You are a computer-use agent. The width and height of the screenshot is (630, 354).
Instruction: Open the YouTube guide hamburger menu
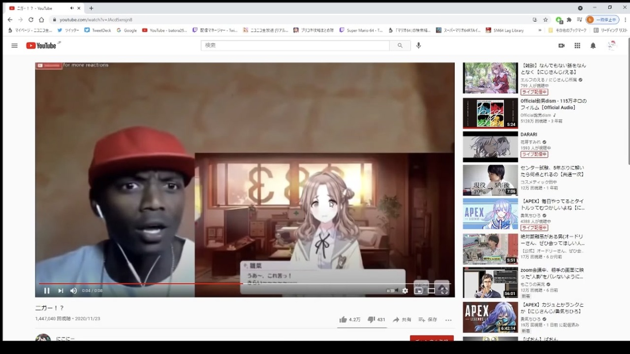14,45
